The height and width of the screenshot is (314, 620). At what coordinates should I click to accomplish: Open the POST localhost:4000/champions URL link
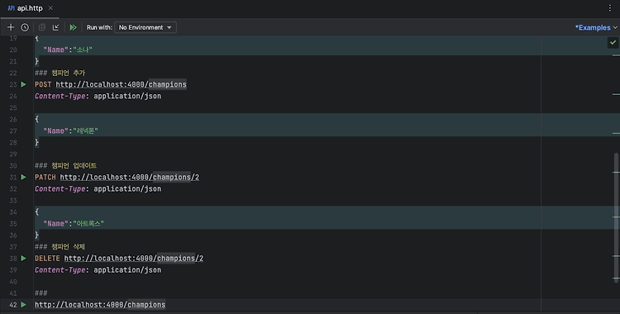pyautogui.click(x=121, y=84)
